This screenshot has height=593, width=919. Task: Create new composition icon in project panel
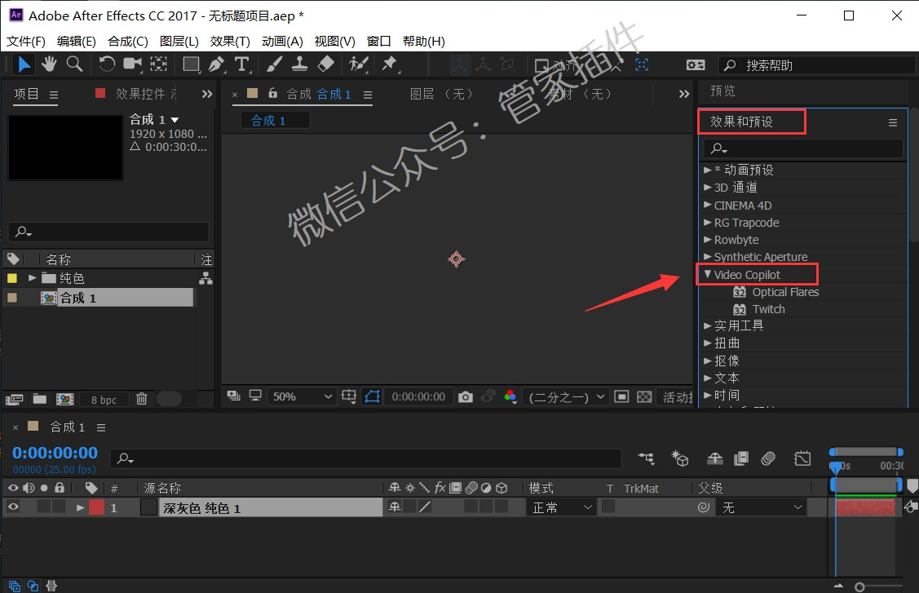[64, 400]
